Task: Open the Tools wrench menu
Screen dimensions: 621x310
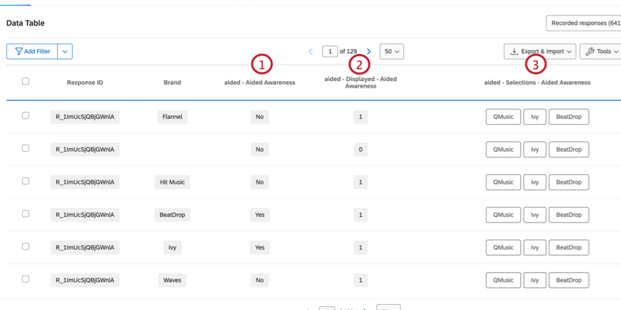Action: (x=601, y=51)
